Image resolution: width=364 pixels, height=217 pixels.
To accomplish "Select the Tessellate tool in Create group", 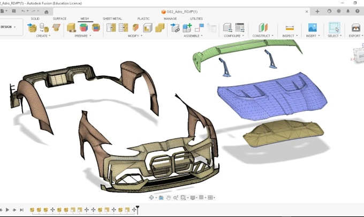I will [x=44, y=27].
